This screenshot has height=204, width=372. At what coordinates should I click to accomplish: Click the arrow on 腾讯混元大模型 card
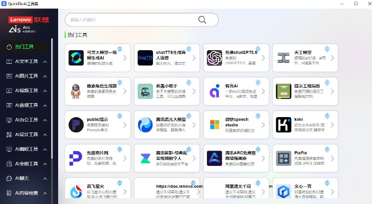click(x=194, y=125)
